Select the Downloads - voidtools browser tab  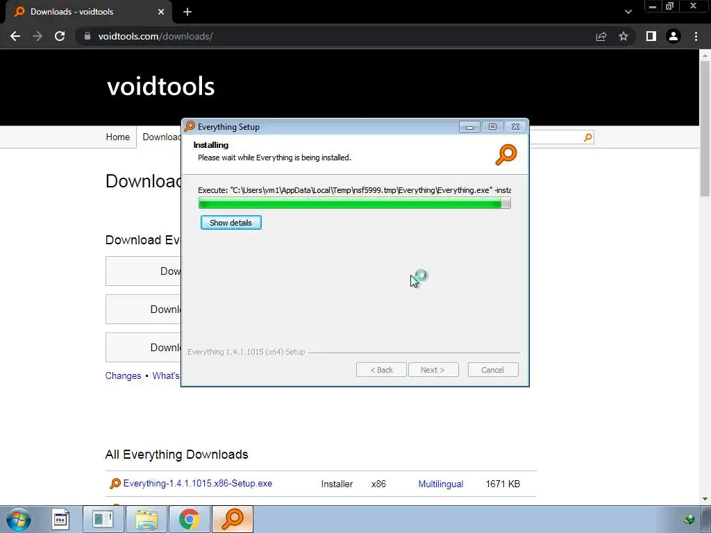89,12
